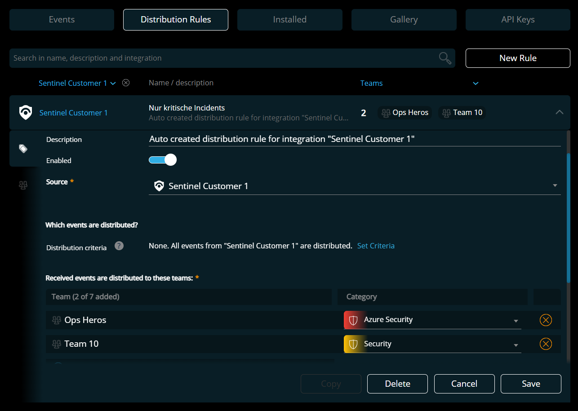Clear the Sentinel Customer 1 filter
This screenshot has width=578, height=411.
126,83
